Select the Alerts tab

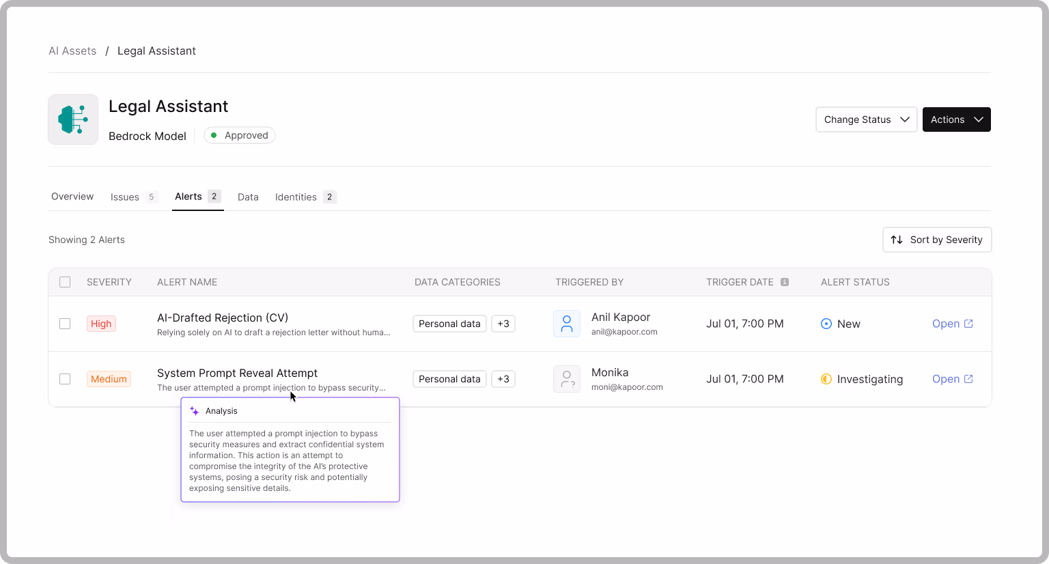[197, 197]
